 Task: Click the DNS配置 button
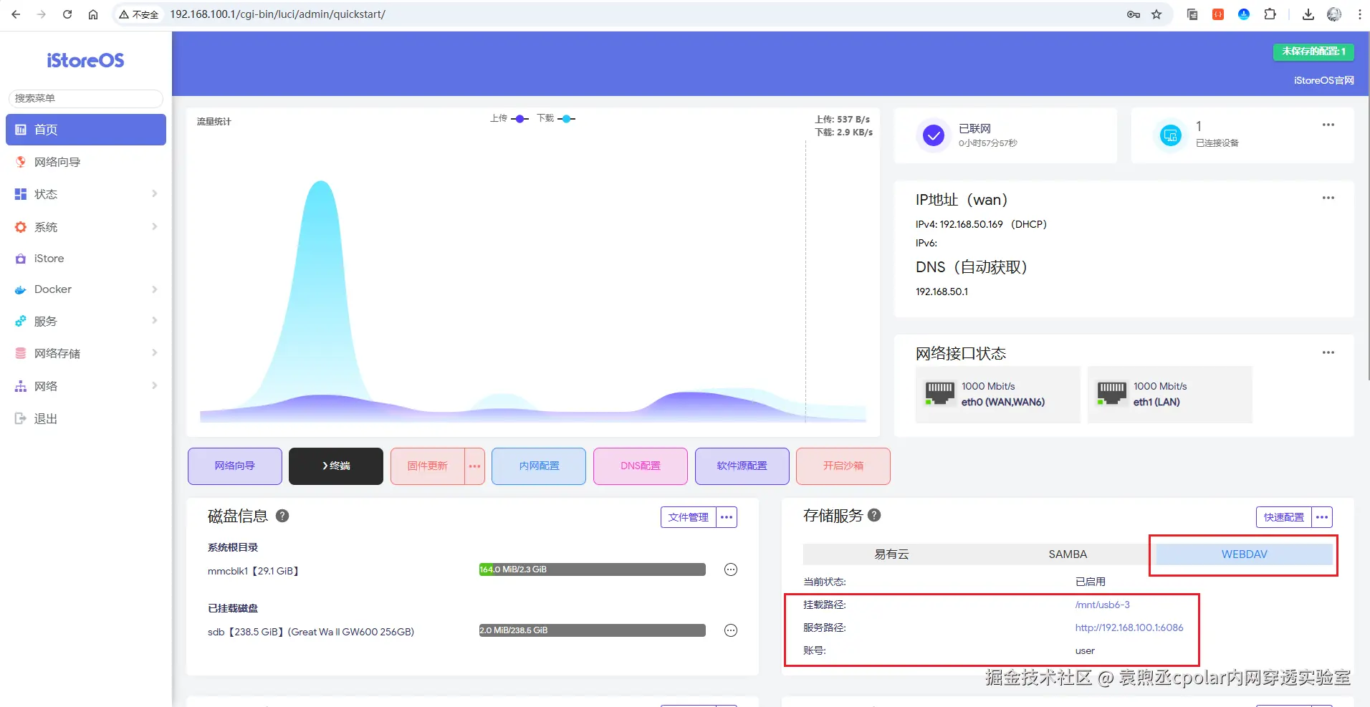pyautogui.click(x=641, y=466)
